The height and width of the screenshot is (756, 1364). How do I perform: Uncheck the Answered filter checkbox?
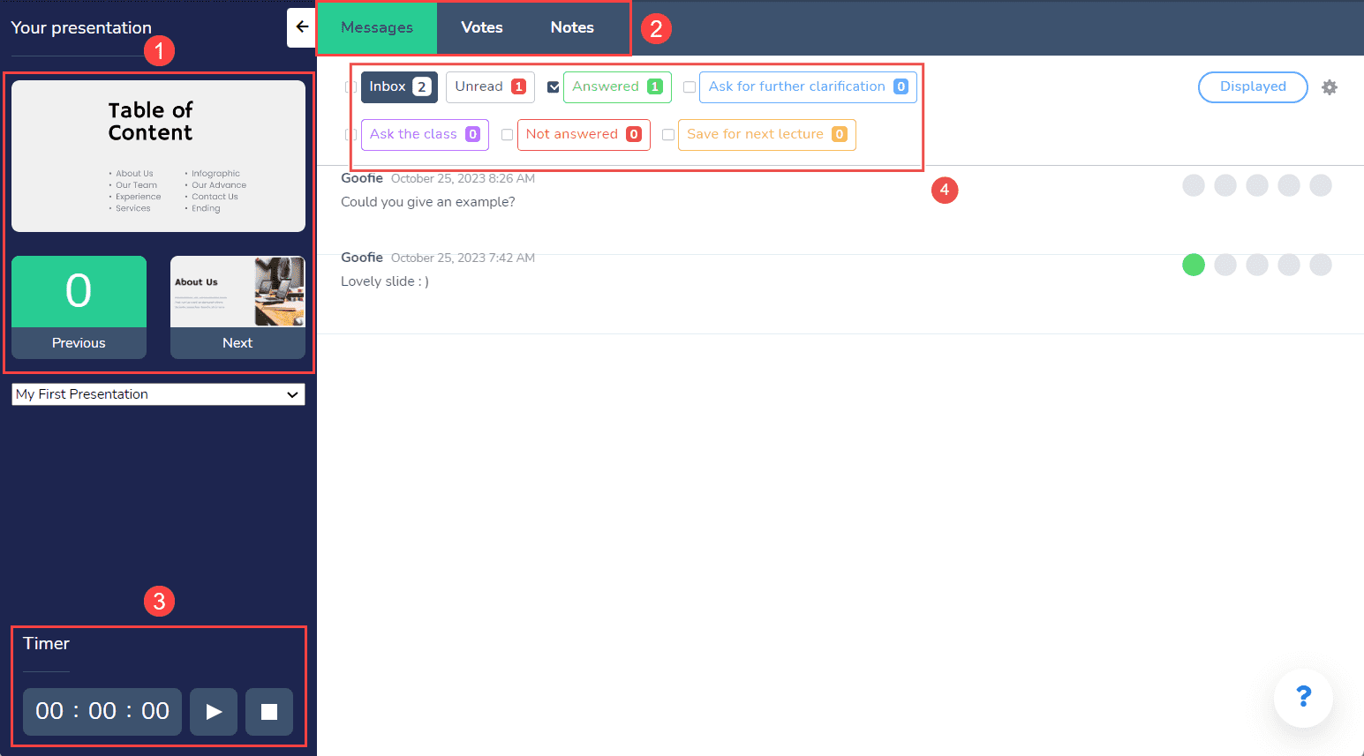554,87
